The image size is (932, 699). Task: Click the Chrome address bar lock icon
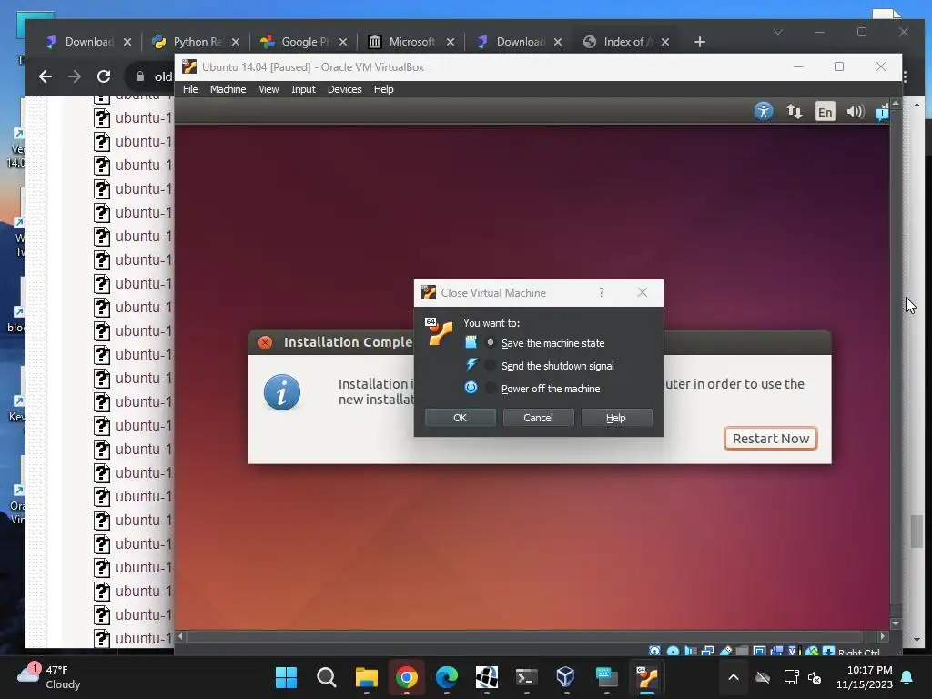click(x=140, y=76)
